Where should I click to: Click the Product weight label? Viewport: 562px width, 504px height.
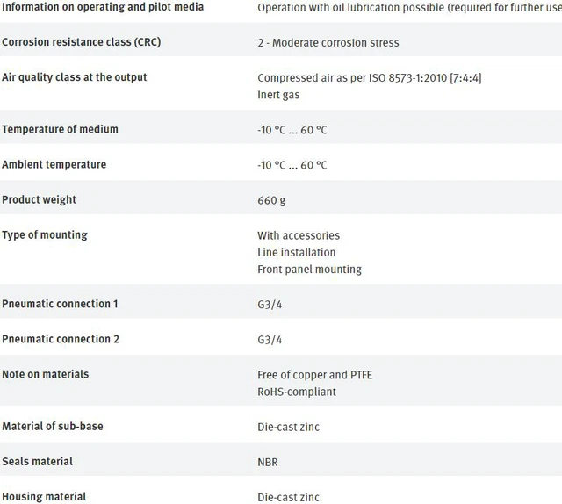tap(39, 199)
